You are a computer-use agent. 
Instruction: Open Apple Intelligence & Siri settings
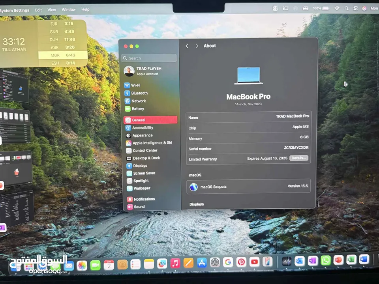tap(149, 143)
